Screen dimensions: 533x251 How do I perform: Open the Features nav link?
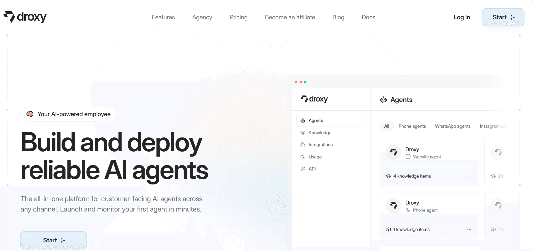point(163,17)
